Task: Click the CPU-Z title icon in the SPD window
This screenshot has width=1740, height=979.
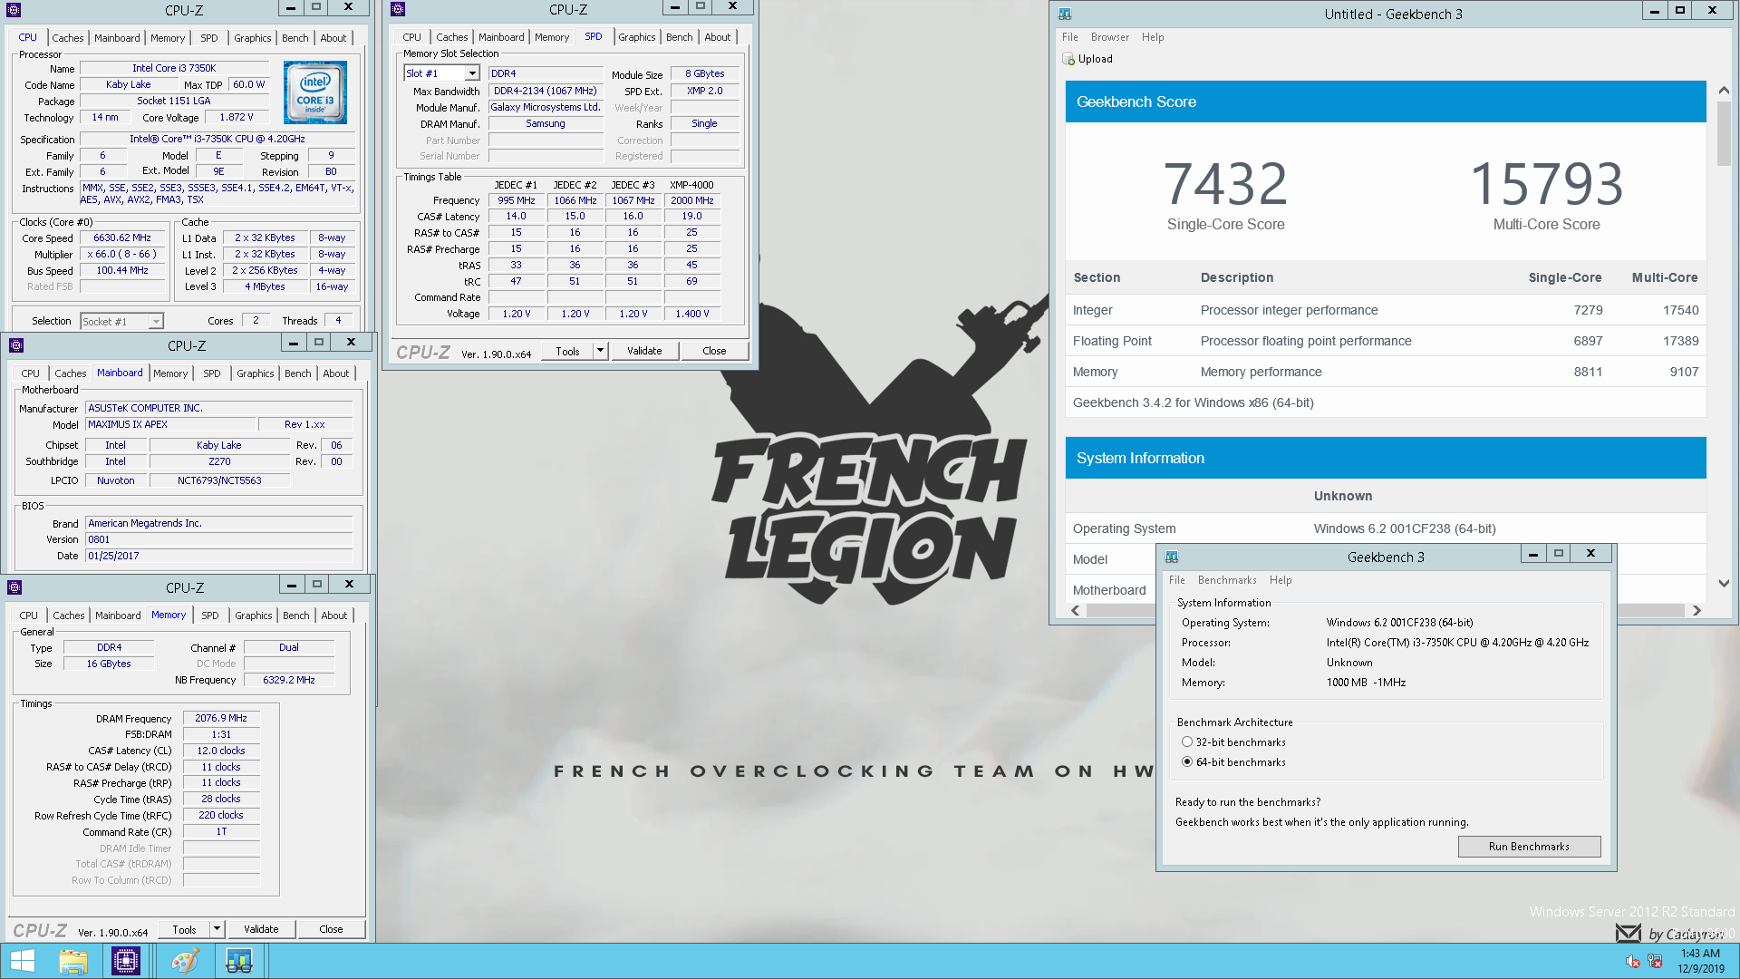Action: coord(398,9)
